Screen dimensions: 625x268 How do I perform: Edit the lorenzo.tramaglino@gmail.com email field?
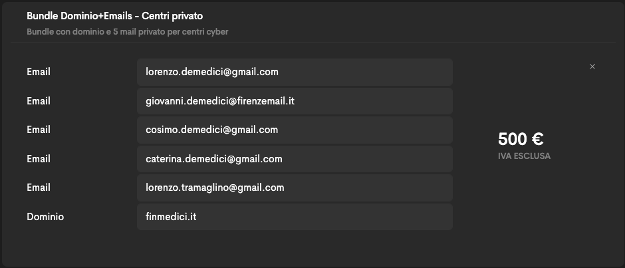[x=295, y=188]
